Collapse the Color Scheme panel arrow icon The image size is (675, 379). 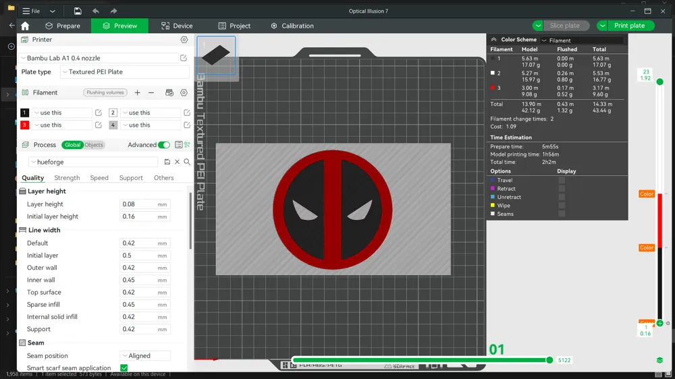tap(494, 40)
